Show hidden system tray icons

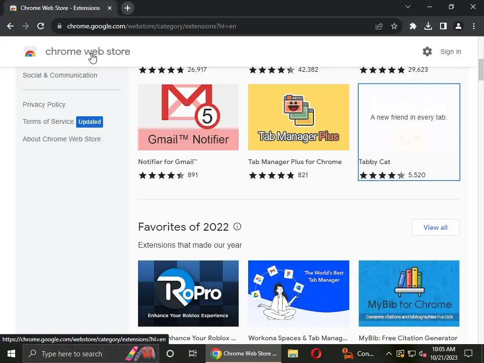389,354
